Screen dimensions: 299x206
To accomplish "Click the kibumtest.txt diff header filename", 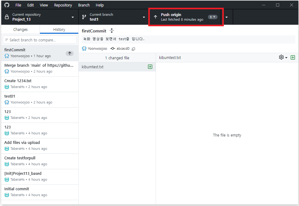I will [170, 58].
